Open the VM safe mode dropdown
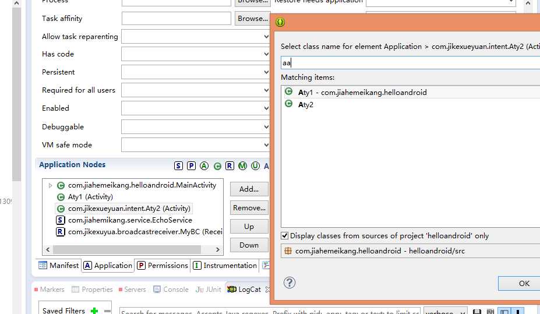 (196, 144)
